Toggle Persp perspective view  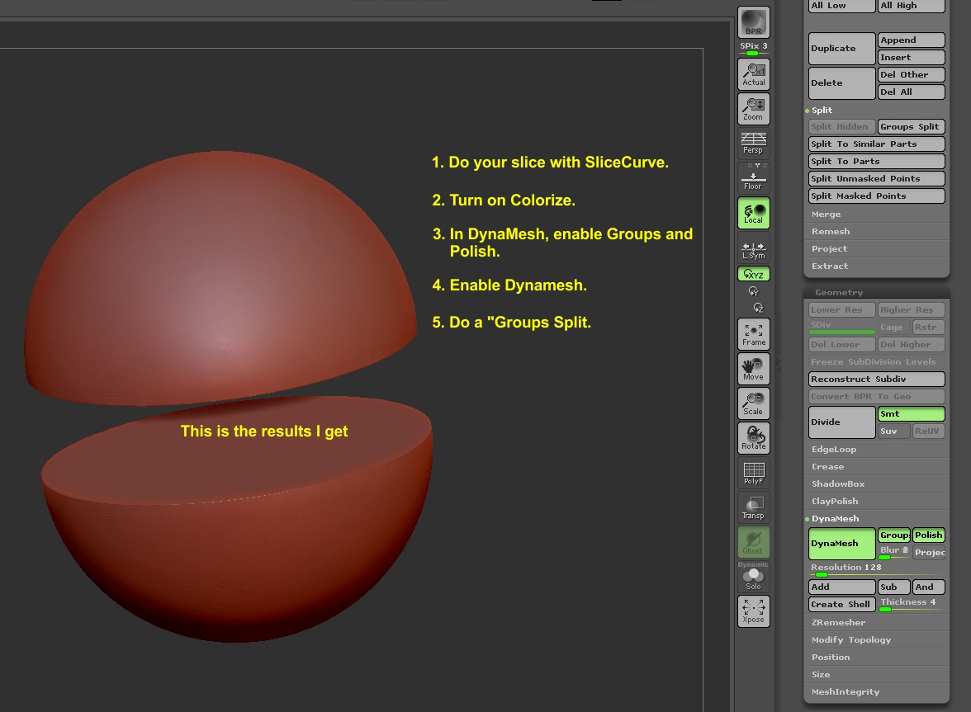[x=752, y=144]
